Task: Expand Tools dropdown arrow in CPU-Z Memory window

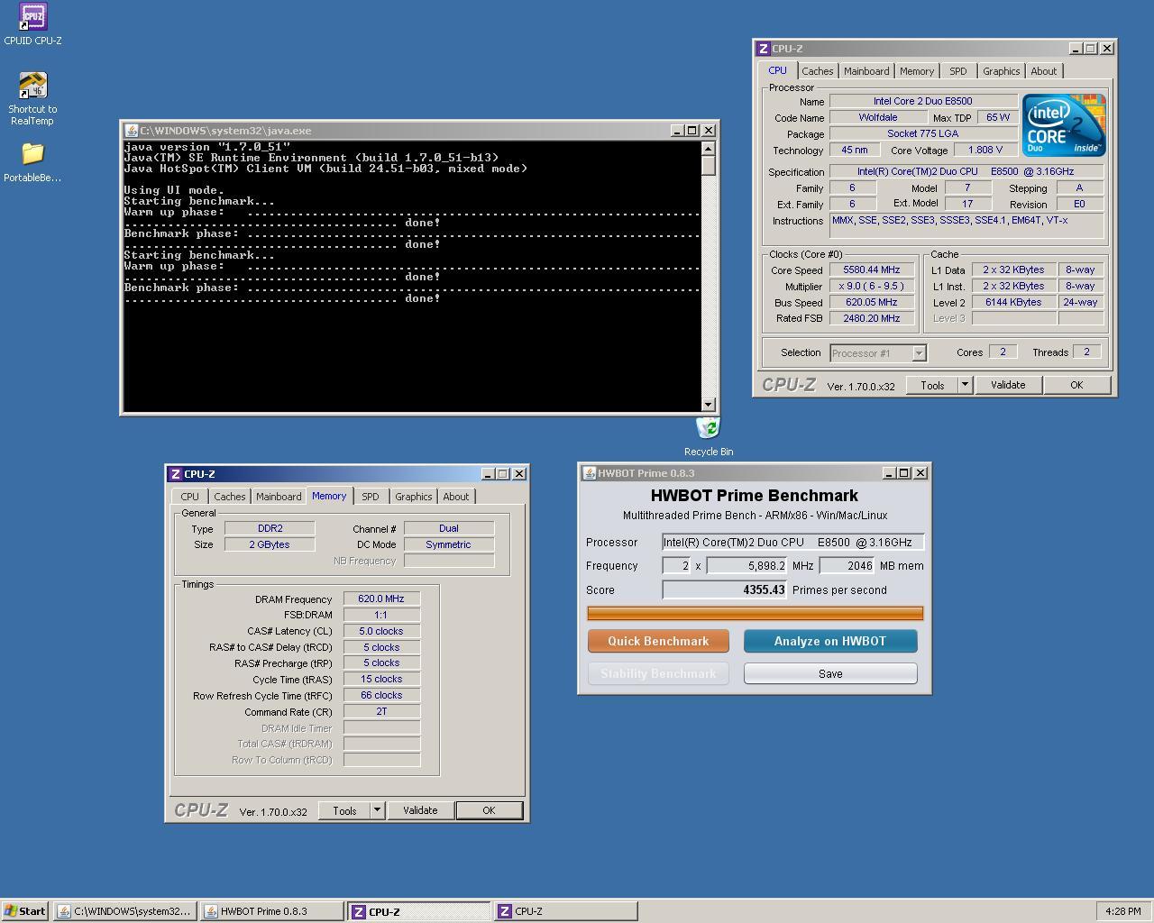Action: 377,810
